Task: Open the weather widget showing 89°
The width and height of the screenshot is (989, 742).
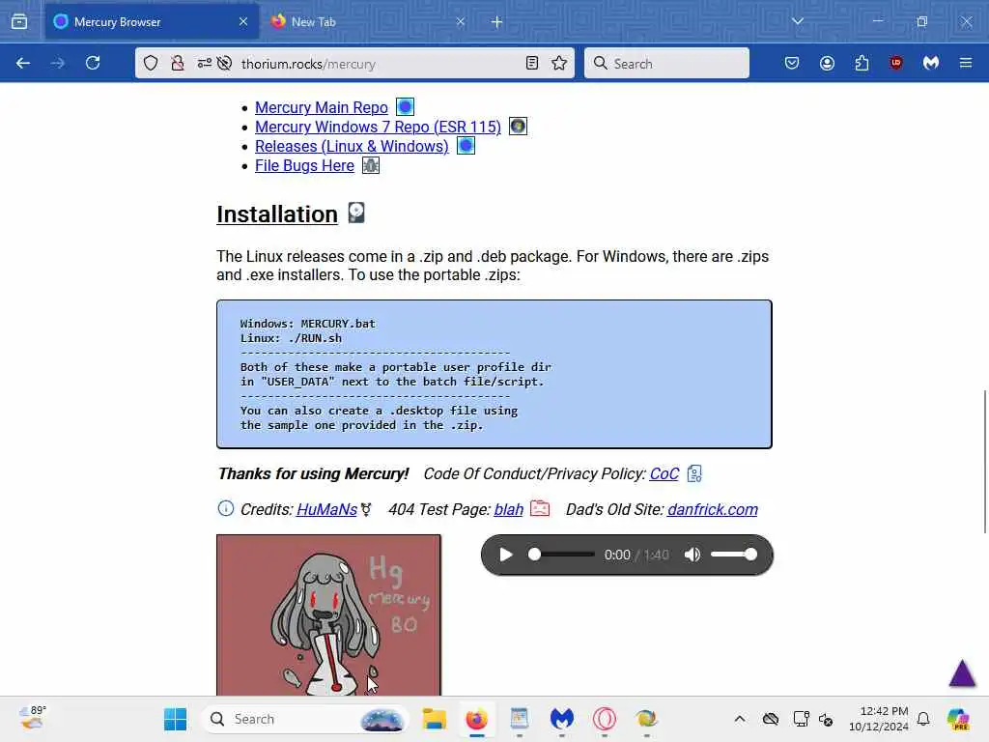Action: tap(33, 718)
